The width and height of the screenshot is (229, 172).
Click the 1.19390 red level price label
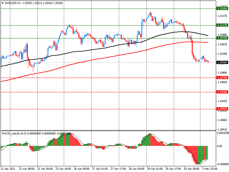pyautogui.click(x=222, y=92)
